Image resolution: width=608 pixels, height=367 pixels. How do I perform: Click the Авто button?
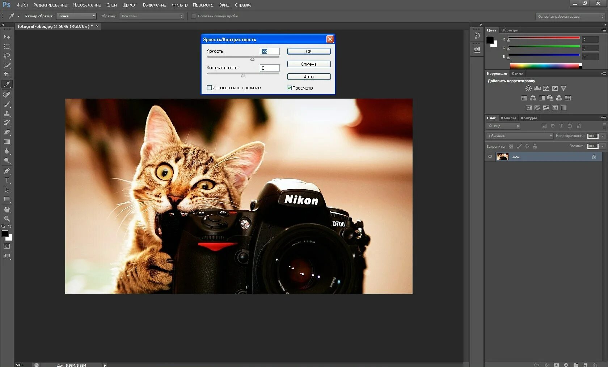coord(309,77)
